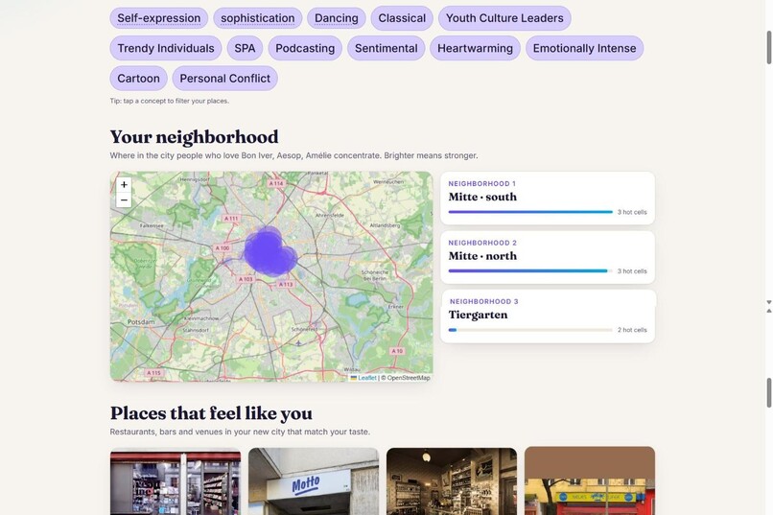Image resolution: width=773 pixels, height=515 pixels.
Task: Filter by Trendy Individuals concept
Action: click(166, 48)
